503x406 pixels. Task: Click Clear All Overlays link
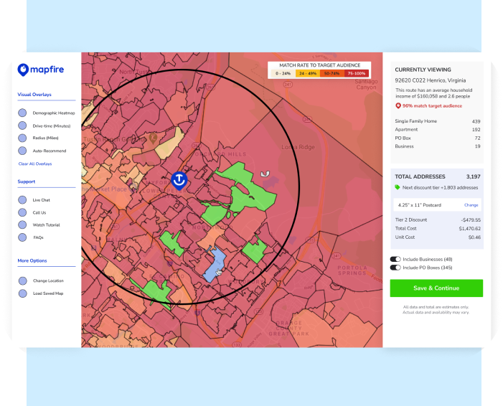click(x=35, y=164)
